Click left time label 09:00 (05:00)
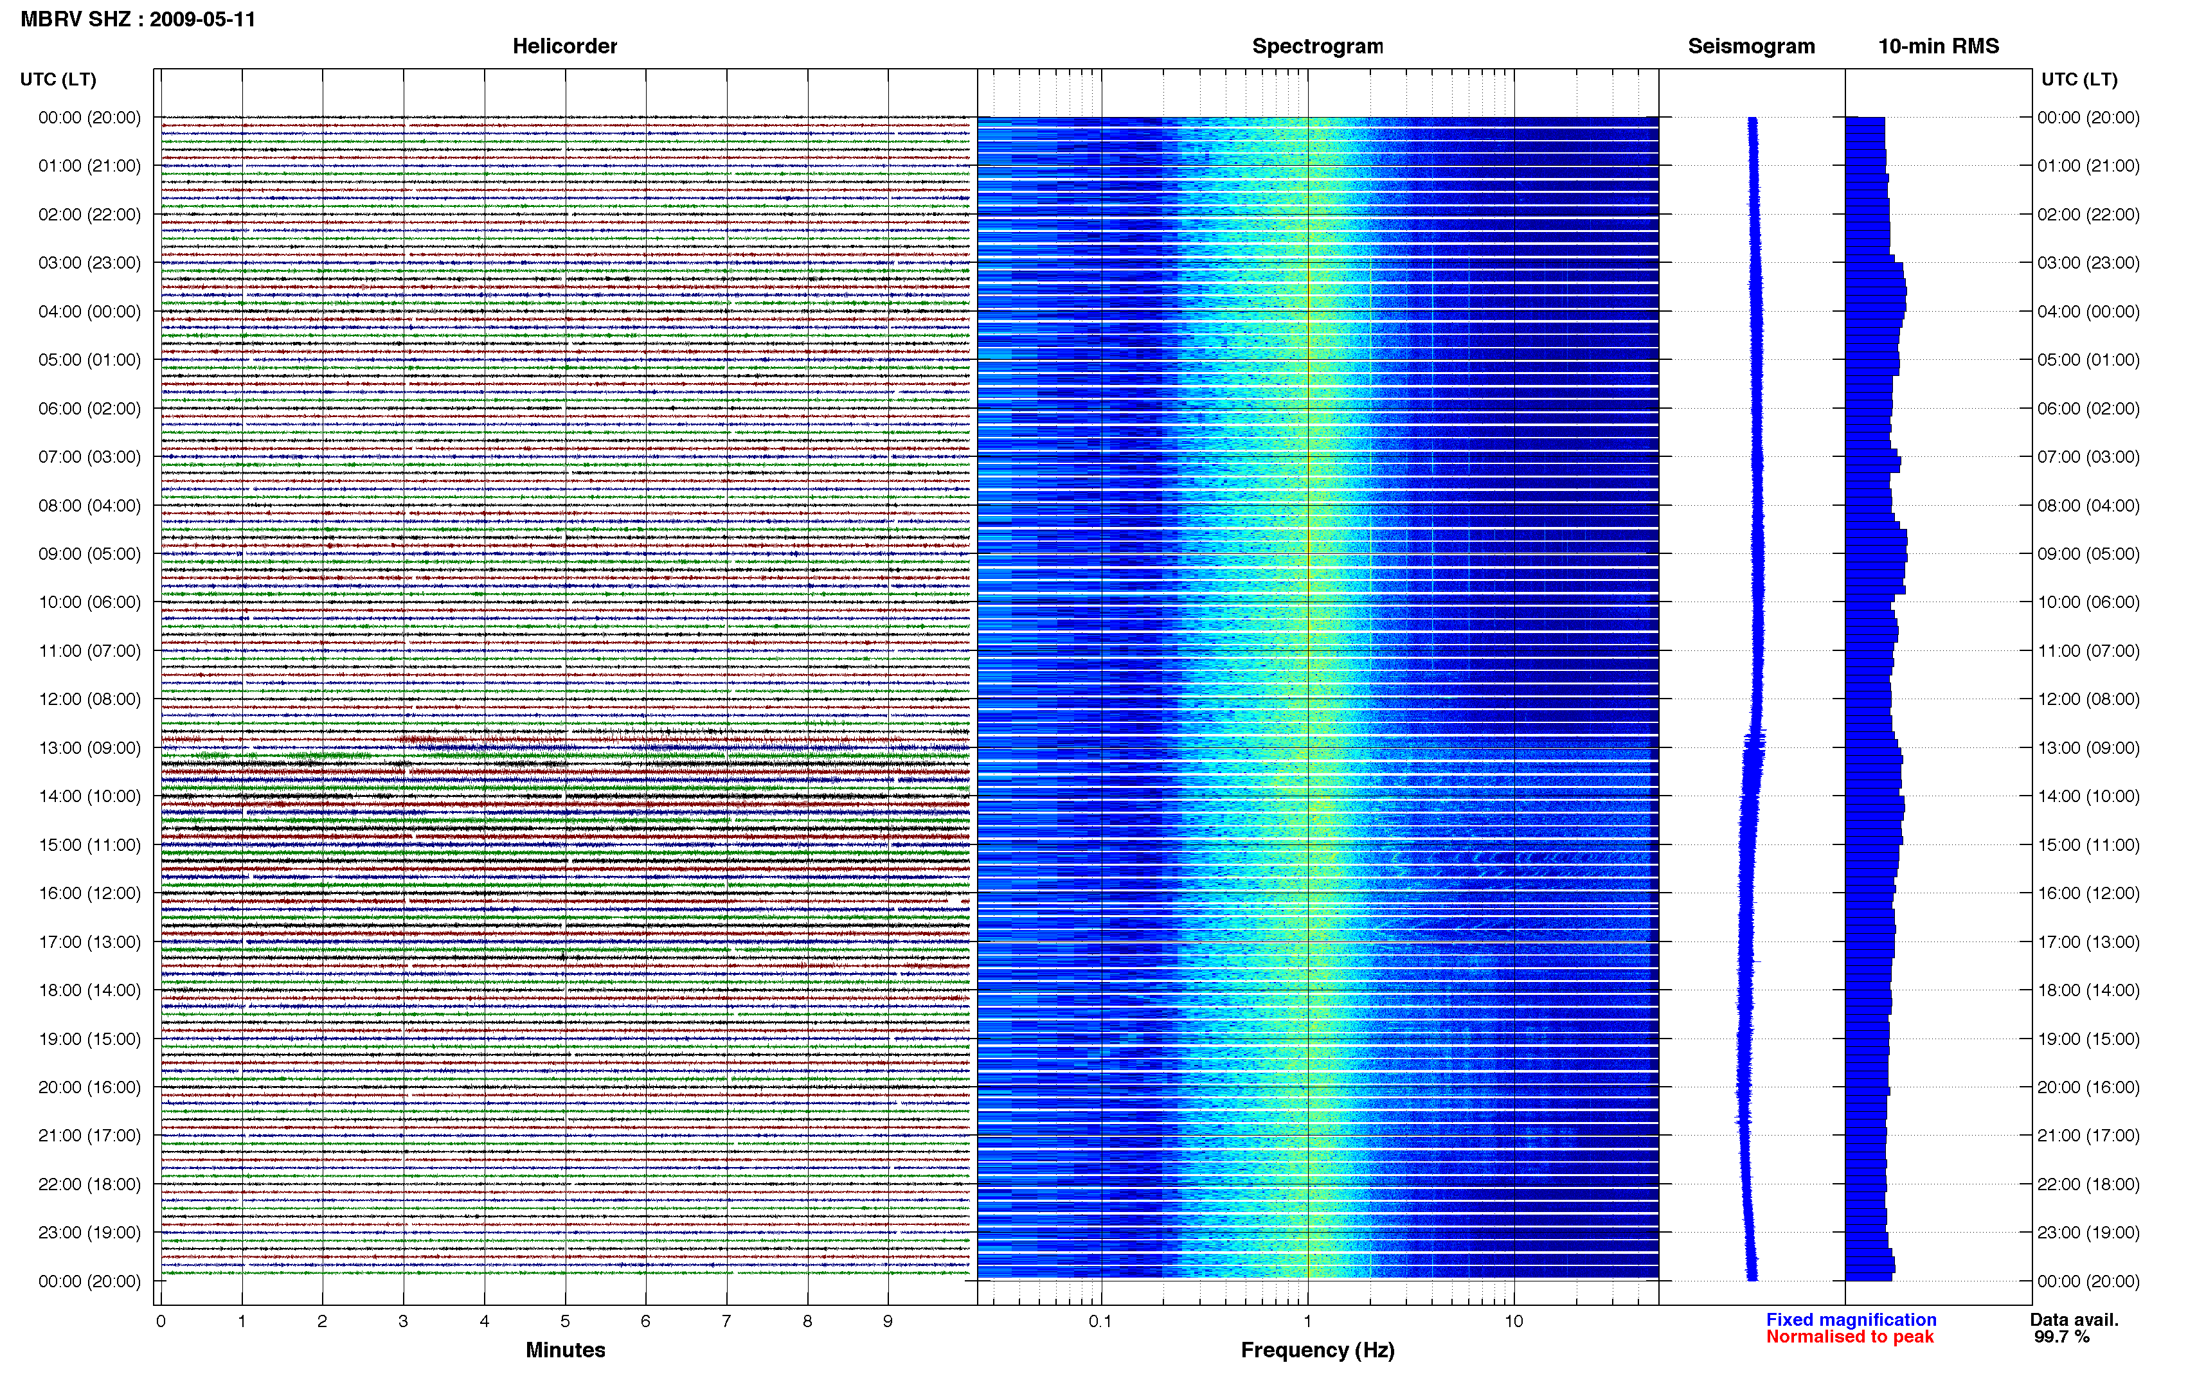This screenshot has width=2197, height=1374. point(89,553)
